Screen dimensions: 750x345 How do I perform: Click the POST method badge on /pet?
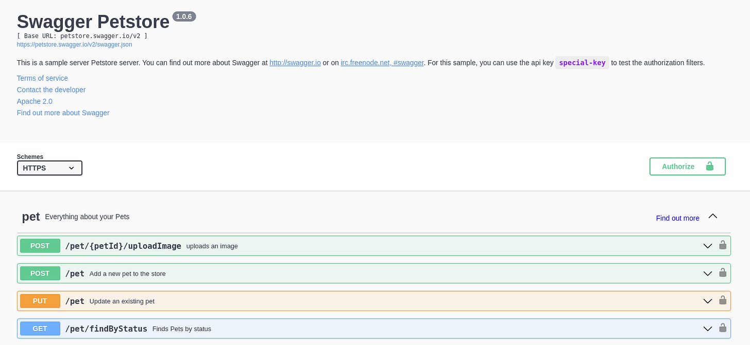[x=40, y=273]
